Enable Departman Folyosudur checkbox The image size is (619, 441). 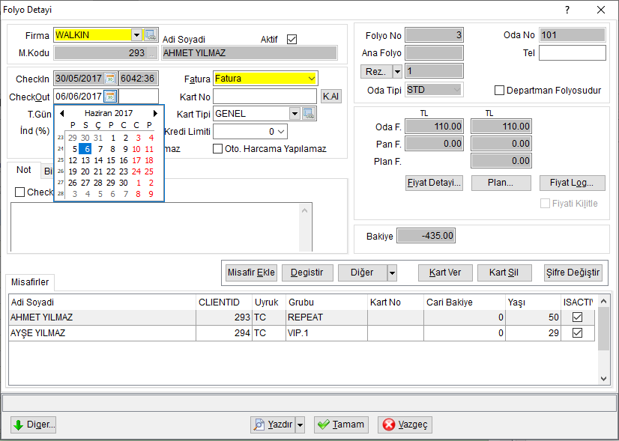[499, 91]
